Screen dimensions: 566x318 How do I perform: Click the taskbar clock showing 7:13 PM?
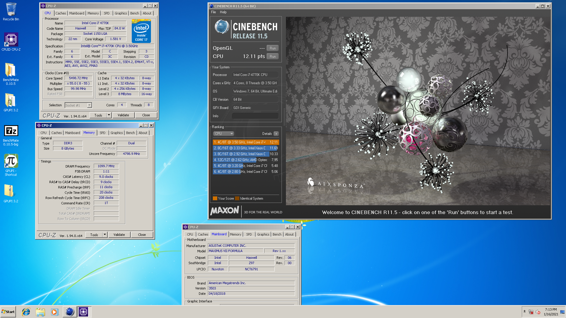tap(551, 312)
